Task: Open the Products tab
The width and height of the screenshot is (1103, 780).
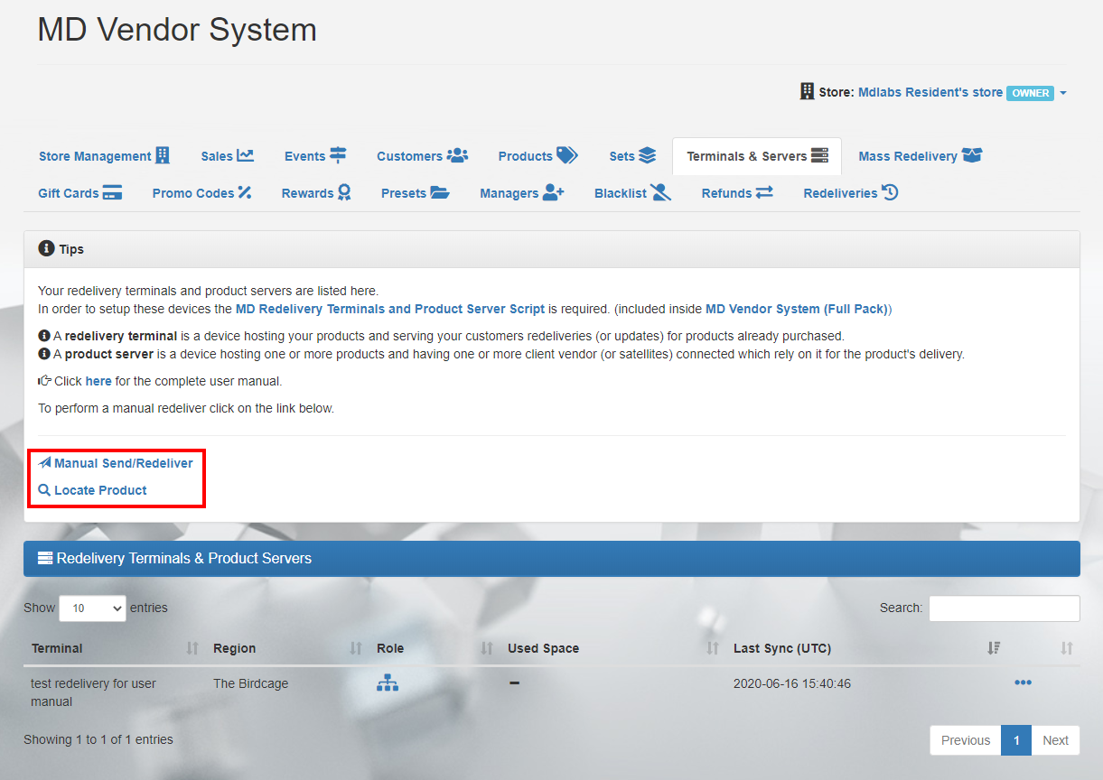Action: tap(537, 156)
